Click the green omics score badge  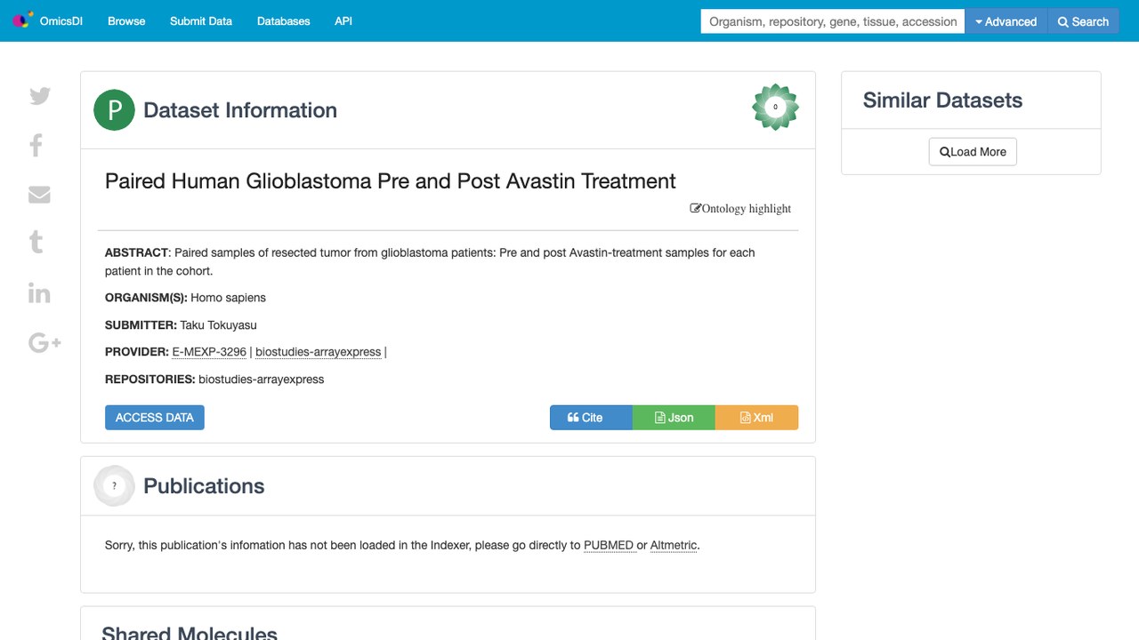[775, 108]
